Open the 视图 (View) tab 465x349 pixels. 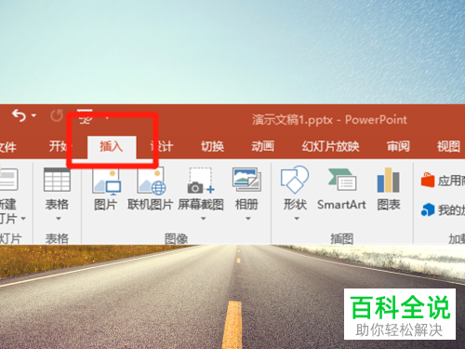click(x=448, y=146)
